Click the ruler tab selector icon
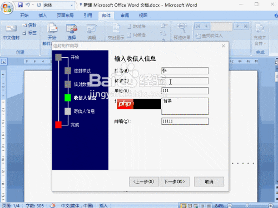 point(4,62)
